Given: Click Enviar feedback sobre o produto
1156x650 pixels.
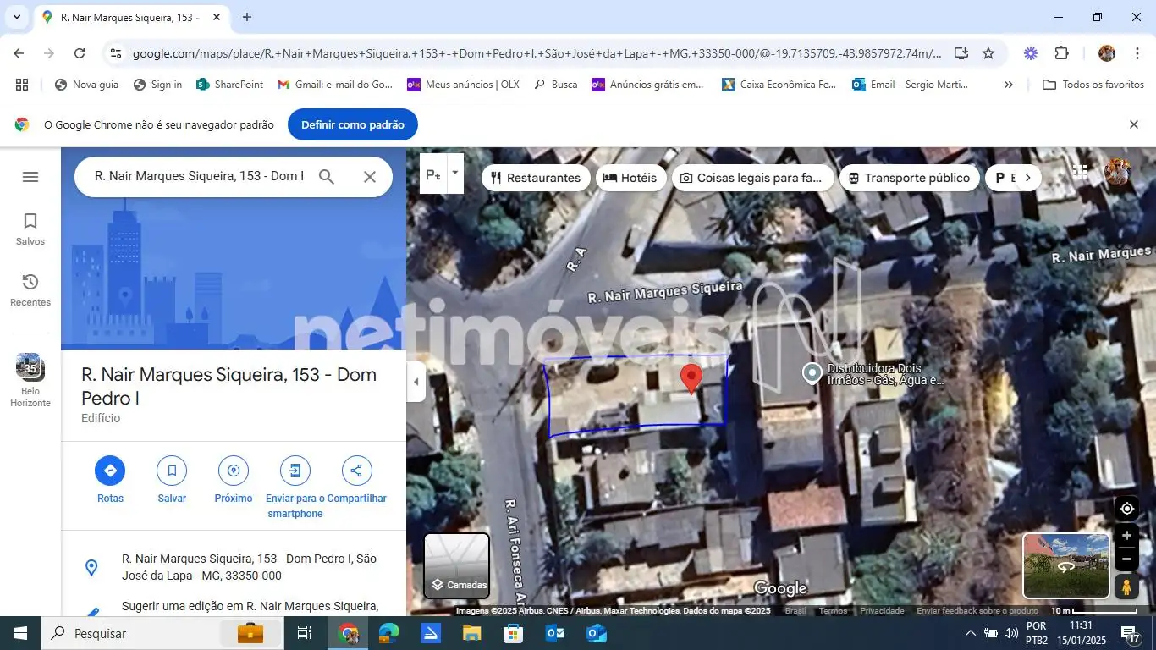Looking at the screenshot, I should [977, 610].
